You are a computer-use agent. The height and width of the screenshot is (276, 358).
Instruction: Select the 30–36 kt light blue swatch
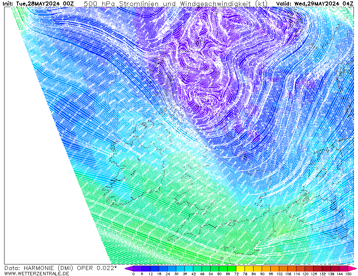tap(180, 269)
